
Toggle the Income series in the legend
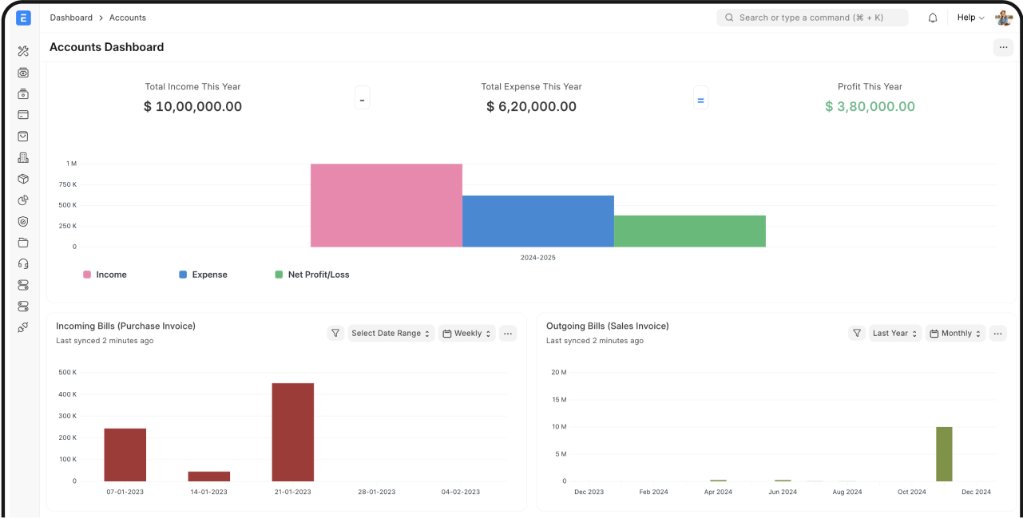click(105, 274)
